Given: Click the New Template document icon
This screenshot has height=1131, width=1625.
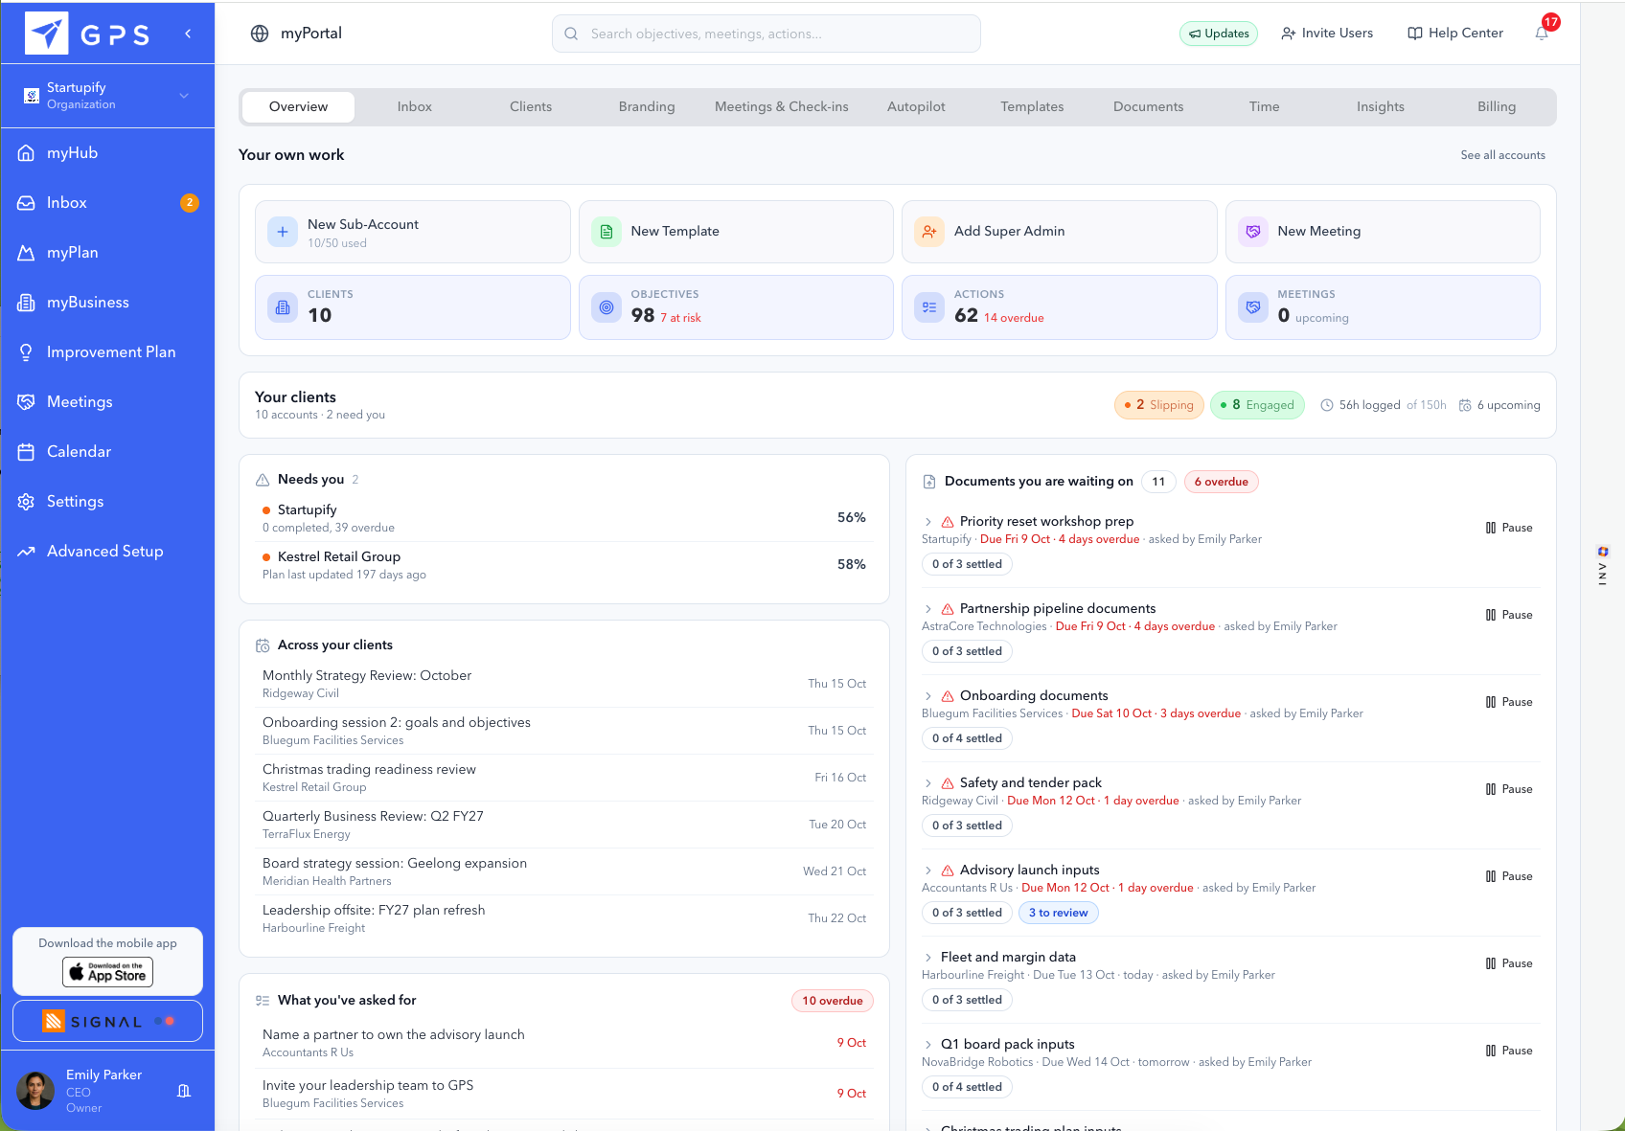Looking at the screenshot, I should tap(607, 232).
